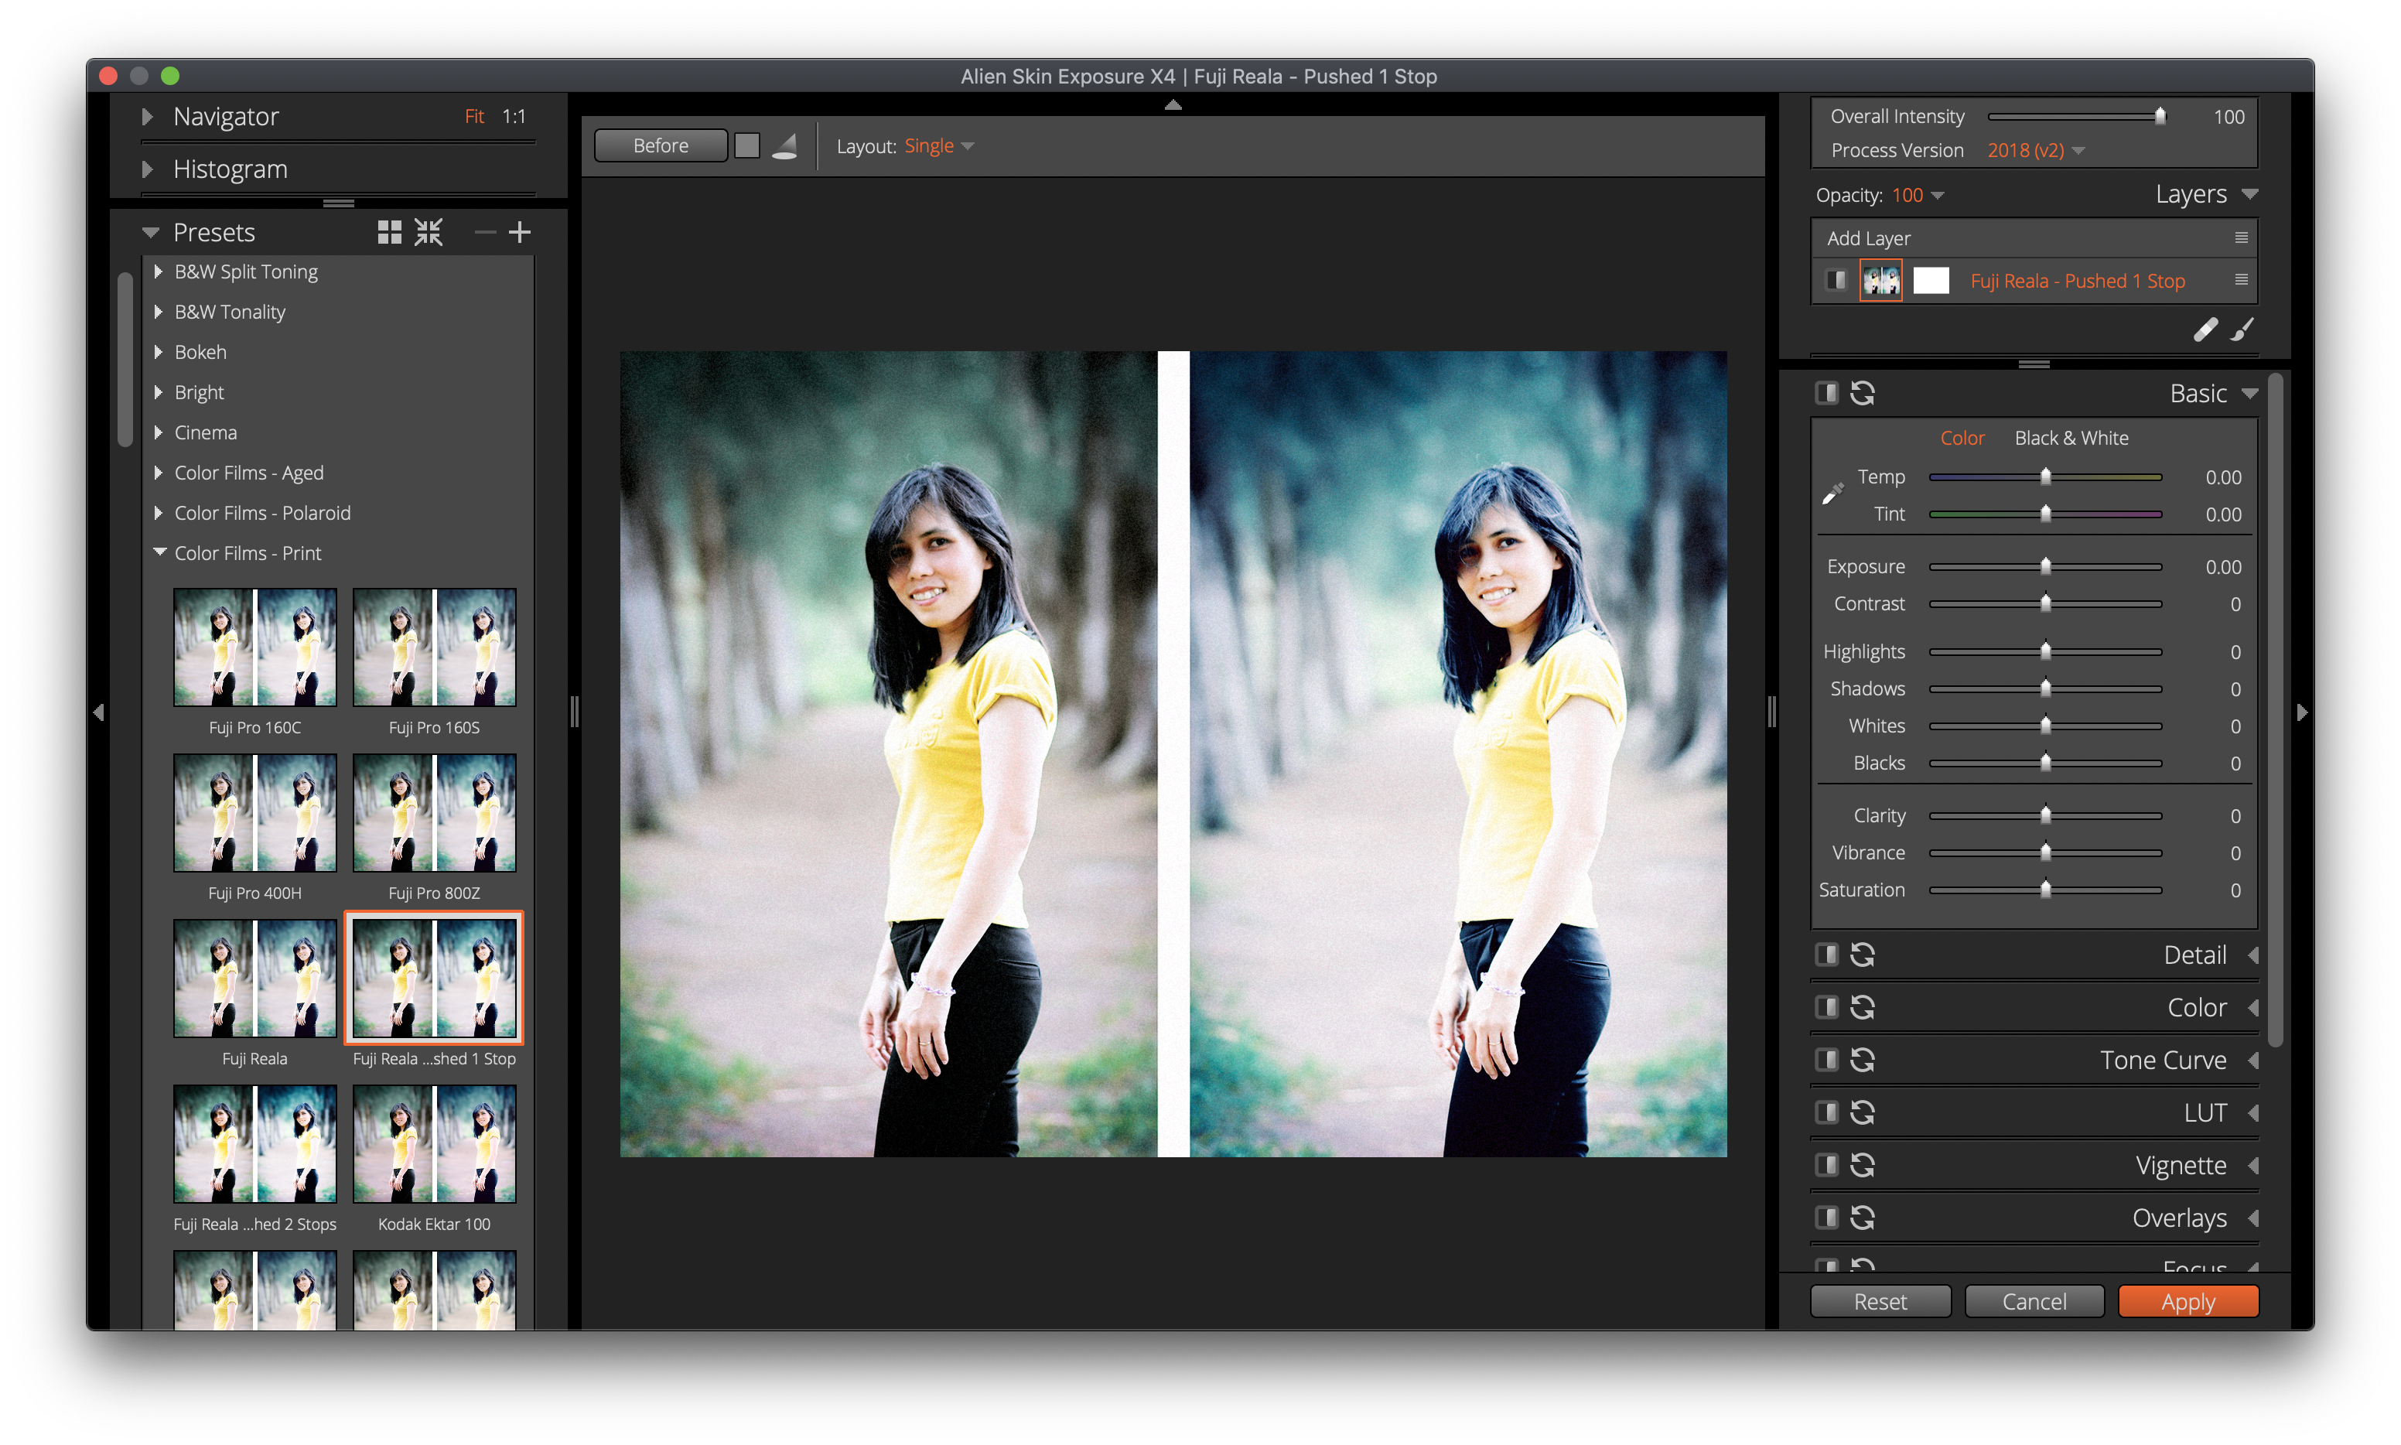This screenshot has width=2401, height=1445.
Task: Open the Layout Single dropdown
Action: [937, 145]
